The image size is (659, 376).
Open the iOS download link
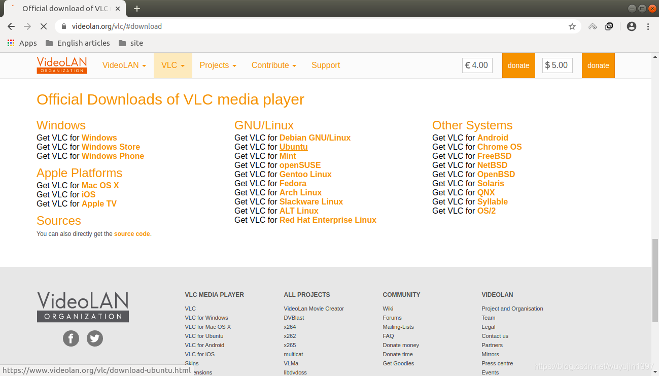(x=88, y=195)
